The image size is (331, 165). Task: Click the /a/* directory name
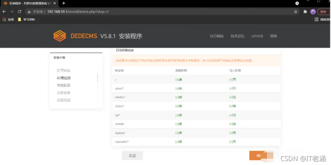tap(117, 115)
